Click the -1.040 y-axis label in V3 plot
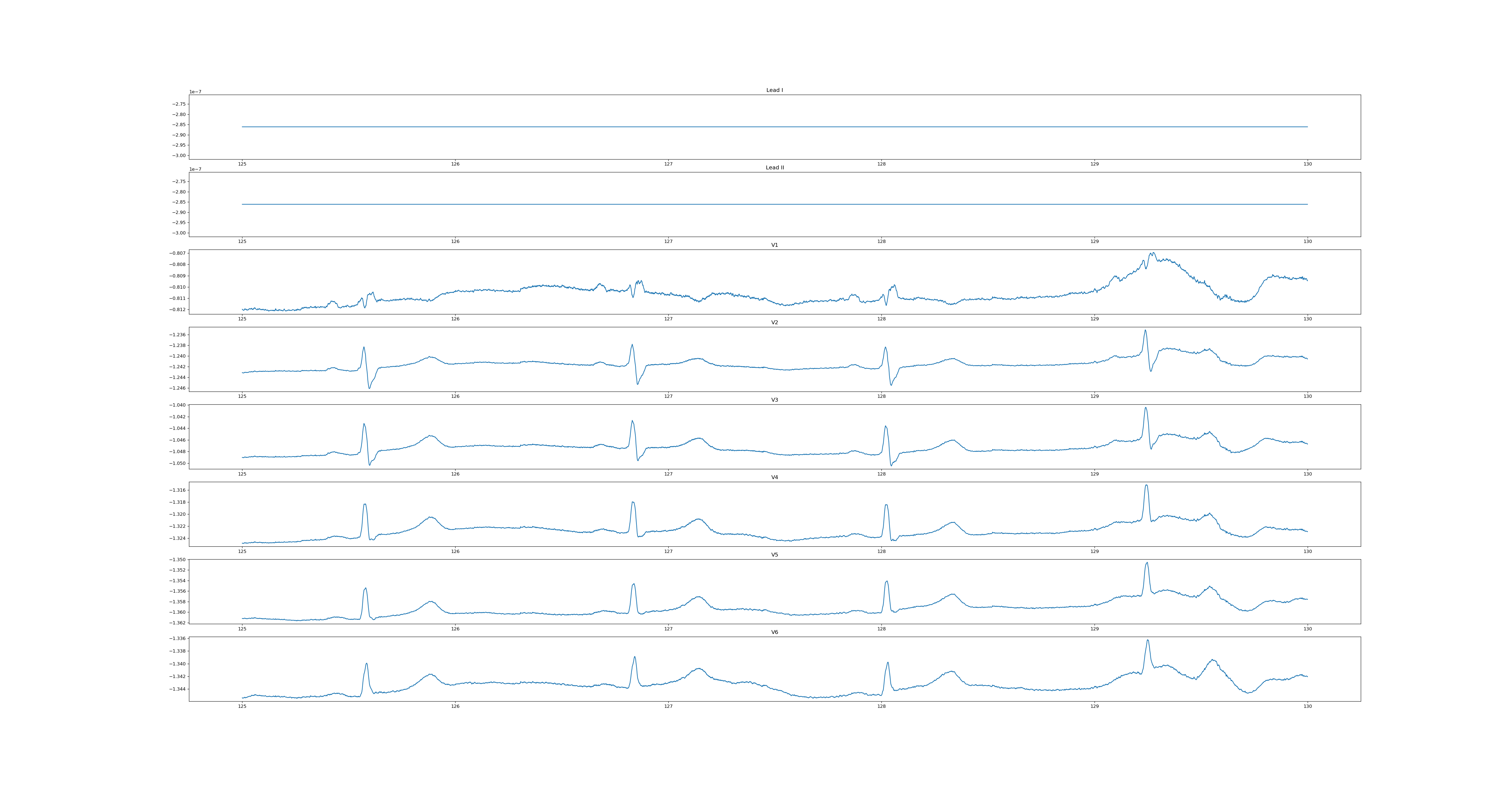This screenshot has width=1512, height=788. tap(177, 405)
